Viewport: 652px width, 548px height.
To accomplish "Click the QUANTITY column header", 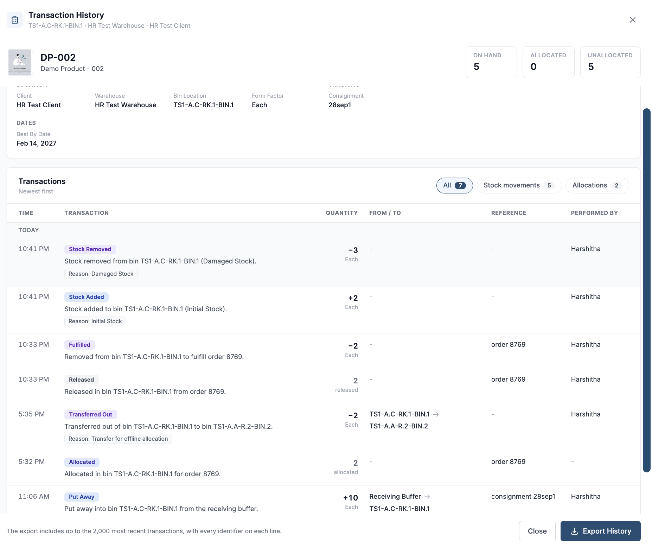I will [342, 213].
